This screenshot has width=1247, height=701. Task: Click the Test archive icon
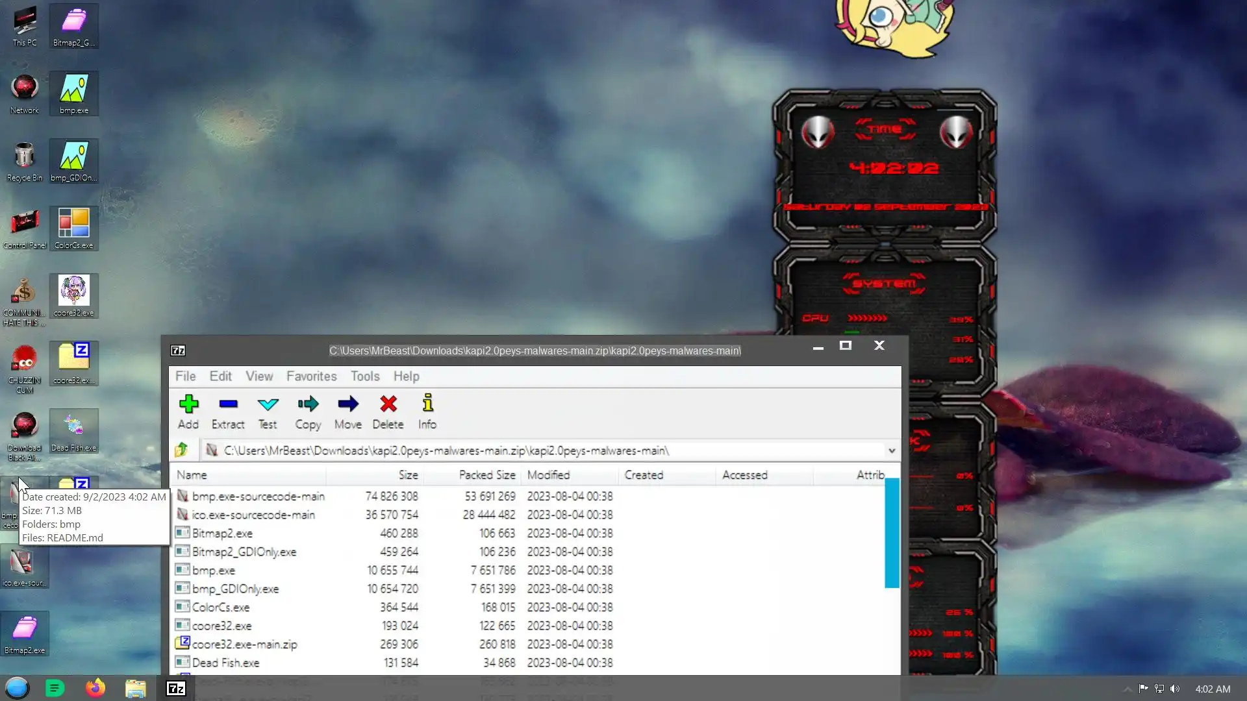[x=268, y=404]
